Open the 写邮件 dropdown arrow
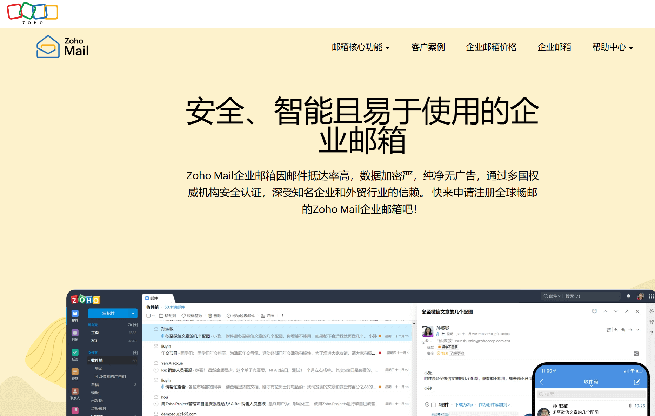This screenshot has width=655, height=416. 133,313
